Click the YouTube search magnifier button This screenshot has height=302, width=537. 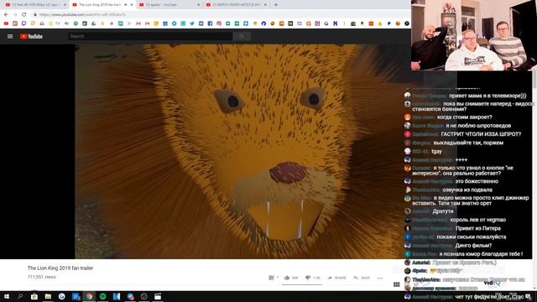point(242,36)
